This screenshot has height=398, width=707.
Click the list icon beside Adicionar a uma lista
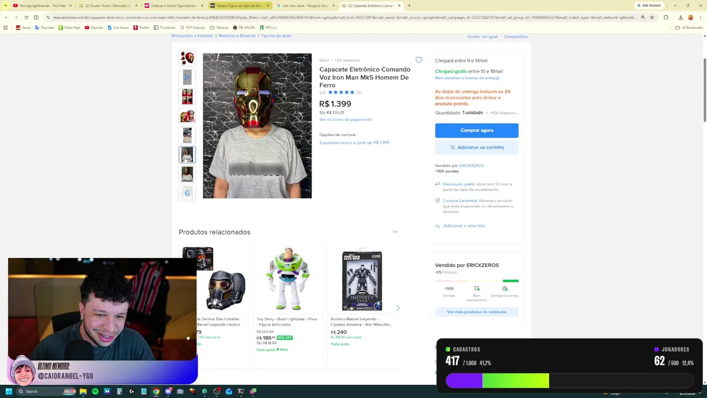437,226
